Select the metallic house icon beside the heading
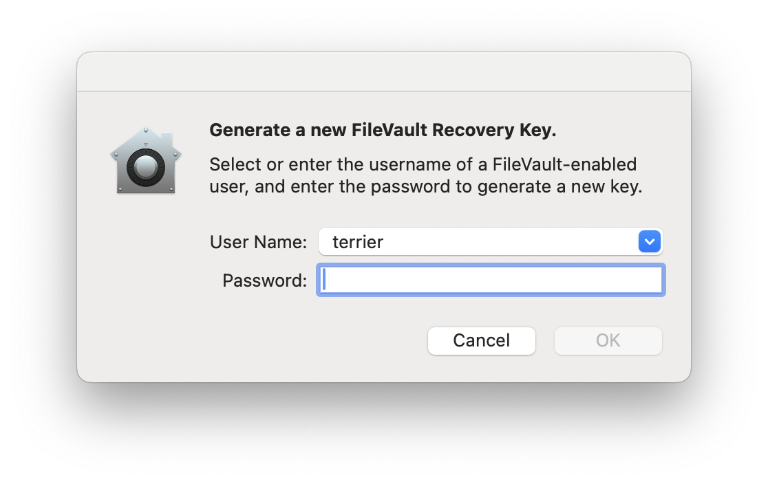 click(146, 159)
